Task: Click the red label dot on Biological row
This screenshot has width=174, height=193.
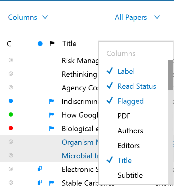Action: click(x=11, y=128)
